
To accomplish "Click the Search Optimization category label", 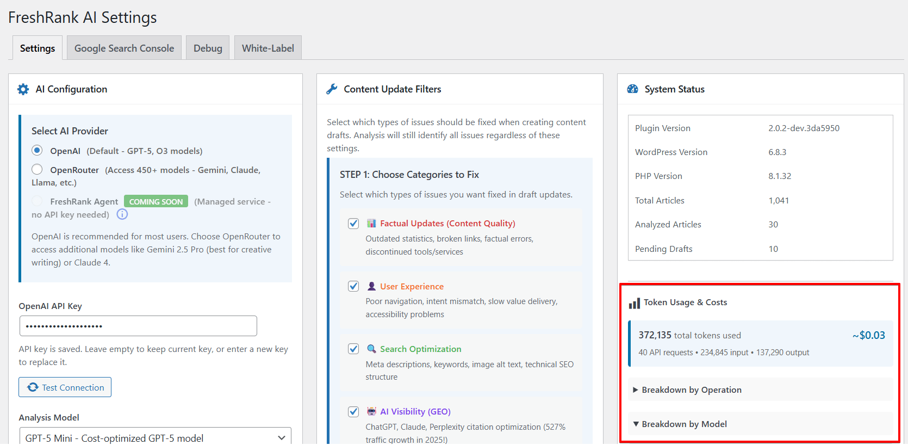I will [x=420, y=349].
